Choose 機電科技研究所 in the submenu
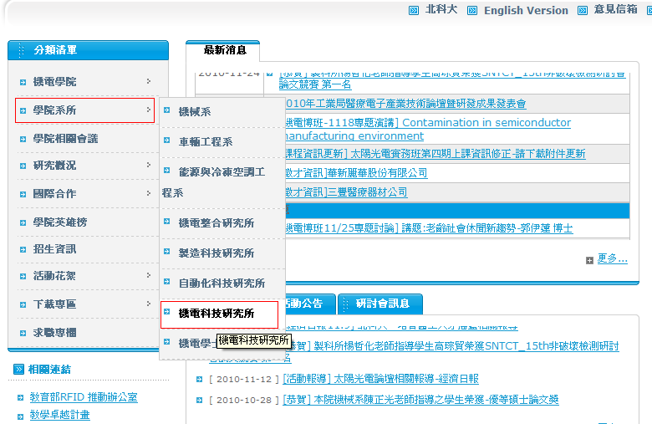The image size is (652, 424). 216,314
